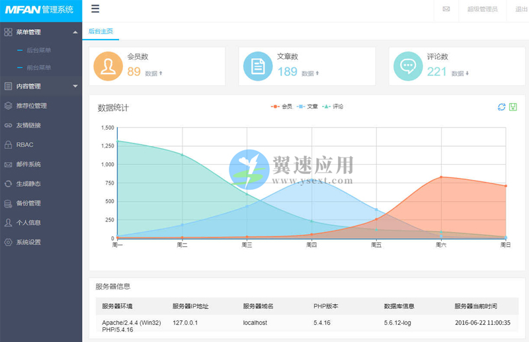Screen dimensions: 529x342
Task: Save the 数据统计 chart as image
Action: [513, 107]
